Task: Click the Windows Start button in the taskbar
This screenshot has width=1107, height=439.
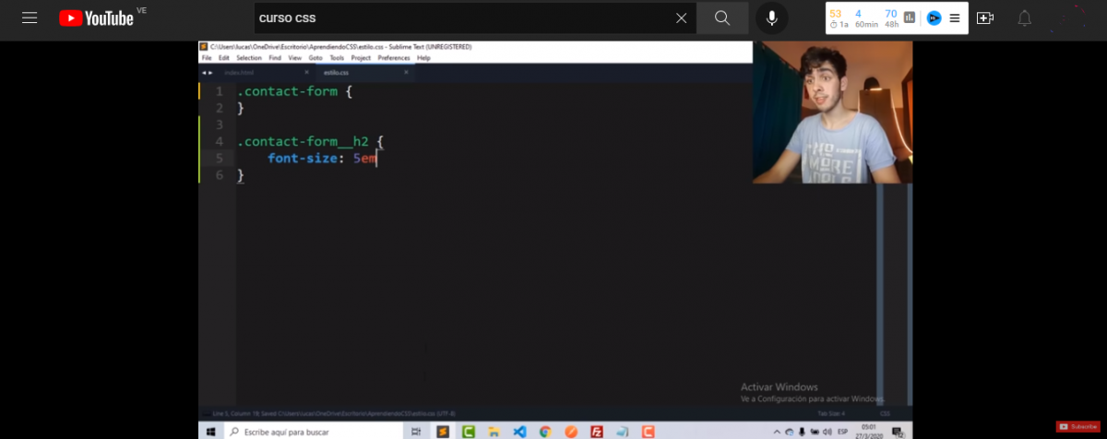Action: coord(210,431)
